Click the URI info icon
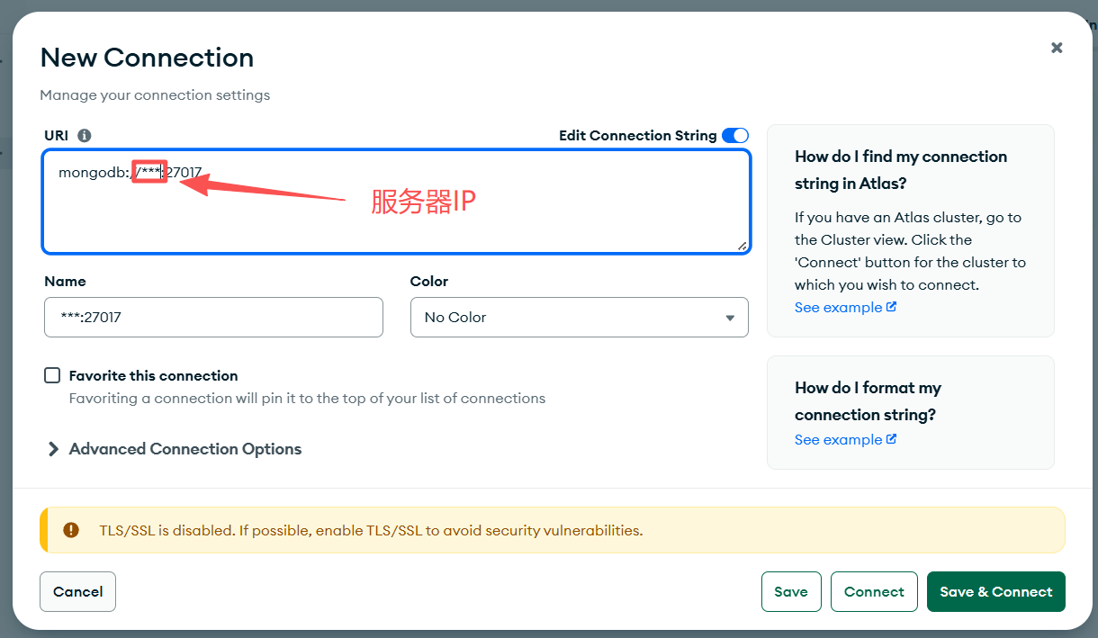The height and width of the screenshot is (638, 1098). [85, 136]
